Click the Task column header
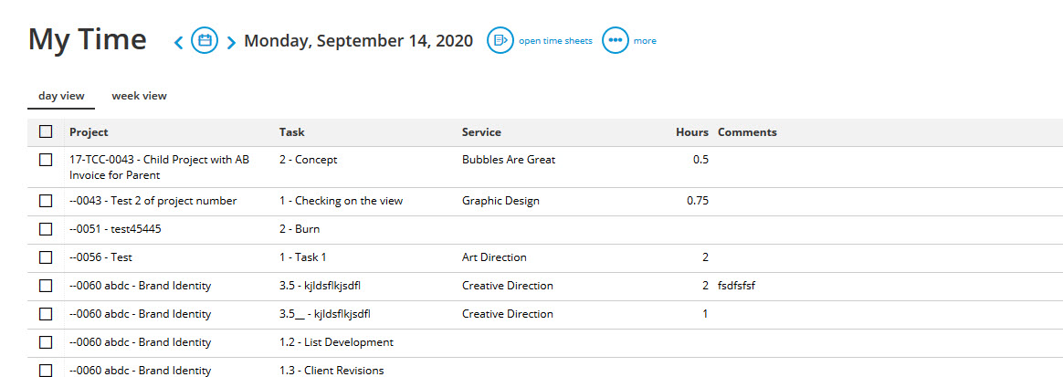 click(x=291, y=132)
